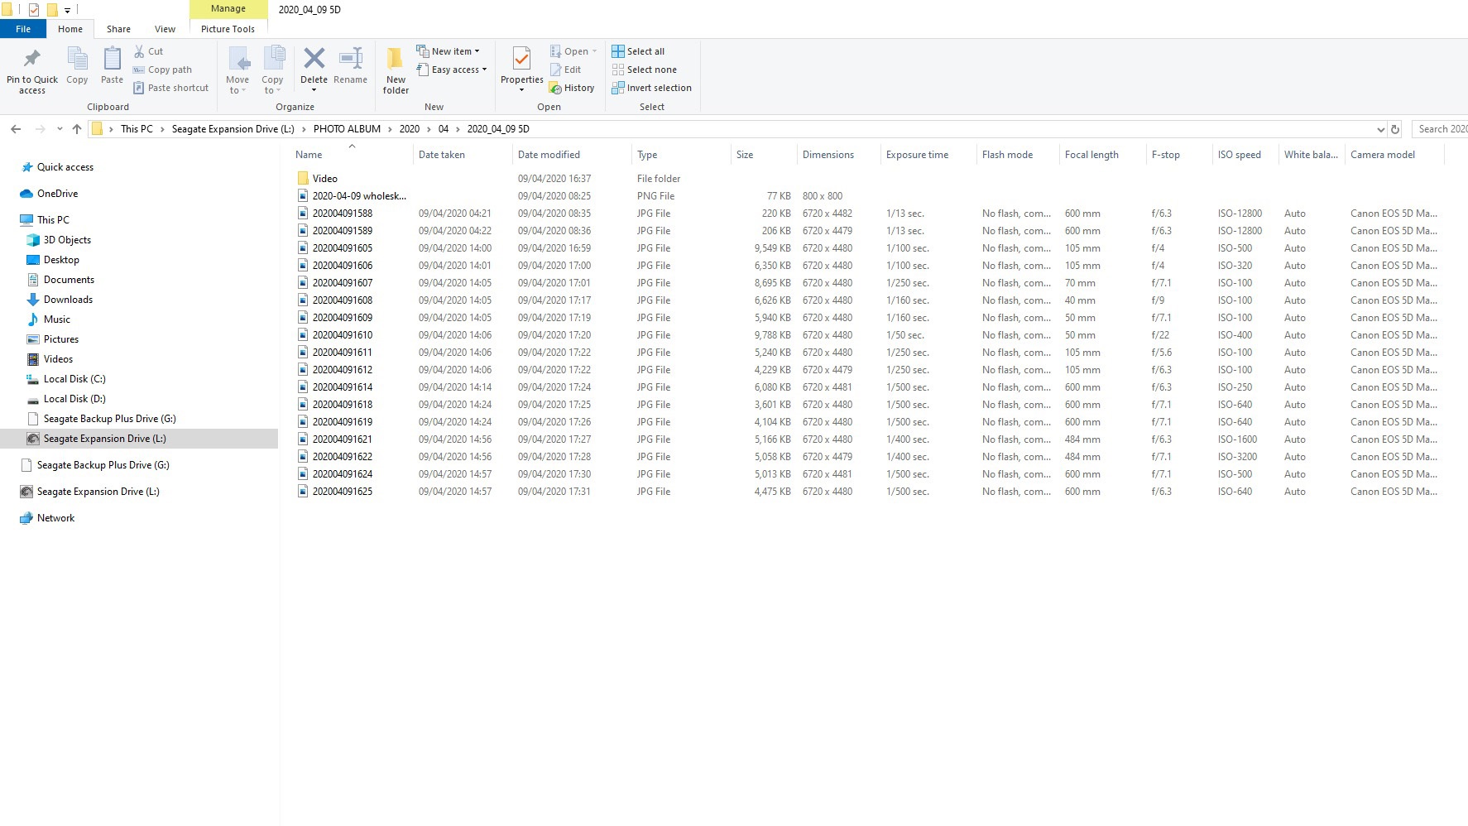Click the Delete X icon
Screen dimensions: 1468x826
pyautogui.click(x=314, y=58)
